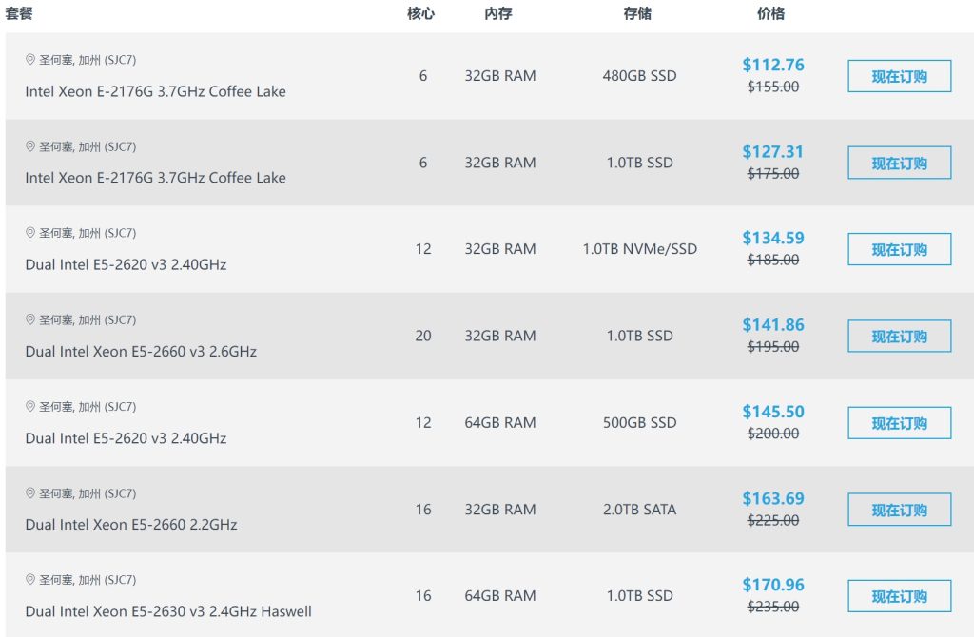Image resolution: width=974 pixels, height=637 pixels.
Task: Click the $170.96 price text
Action: tap(773, 585)
